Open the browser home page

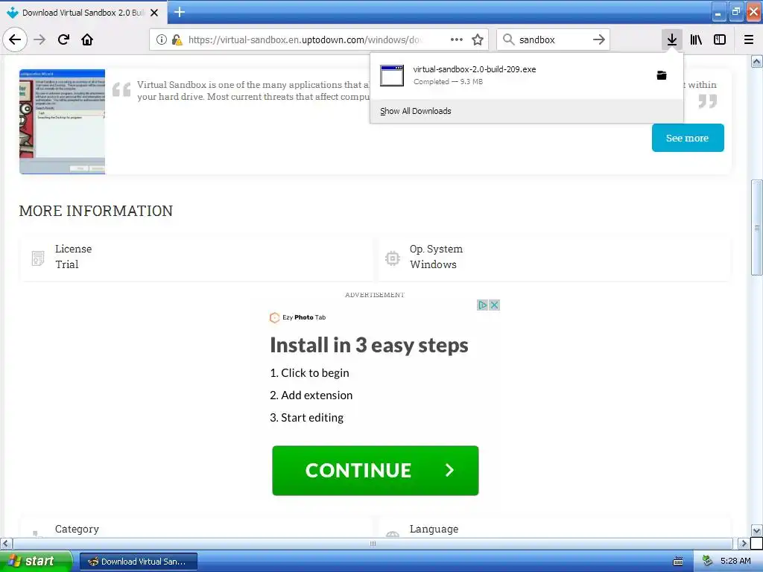pyautogui.click(x=87, y=39)
